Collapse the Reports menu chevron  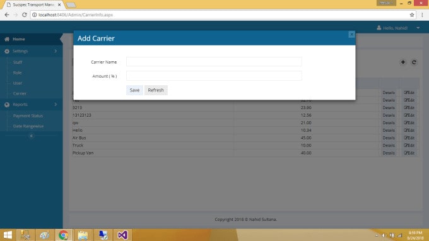[56, 105]
